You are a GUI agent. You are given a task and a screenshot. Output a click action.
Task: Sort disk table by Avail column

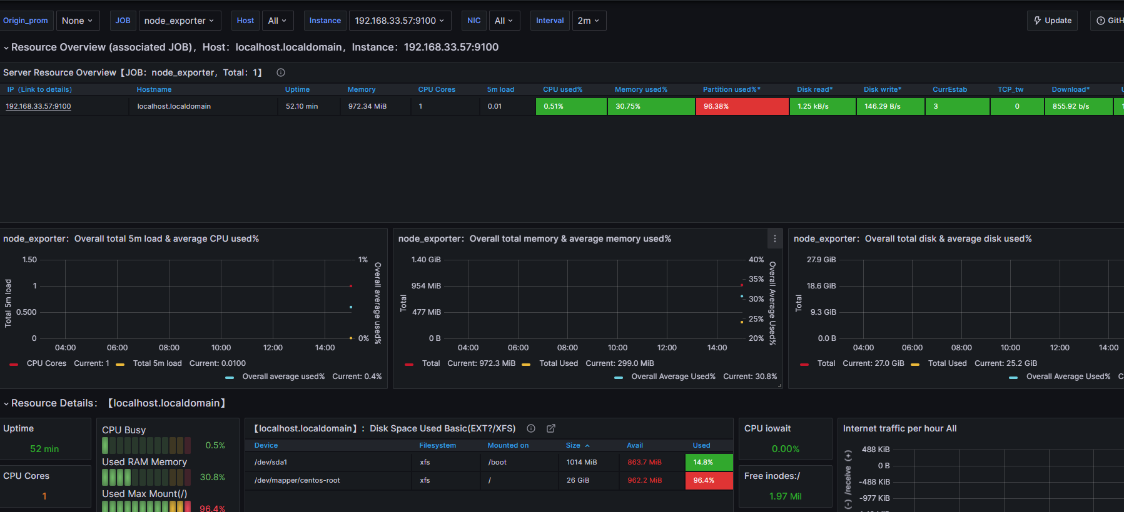point(635,445)
